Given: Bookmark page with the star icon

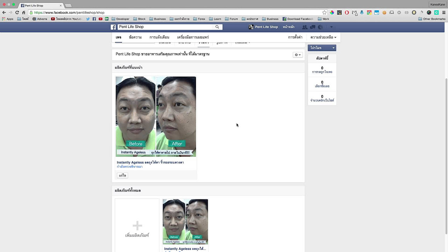Looking at the screenshot, I should [324, 13].
